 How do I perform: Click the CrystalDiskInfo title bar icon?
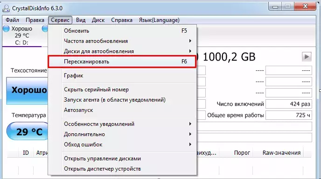[x=6, y=8]
